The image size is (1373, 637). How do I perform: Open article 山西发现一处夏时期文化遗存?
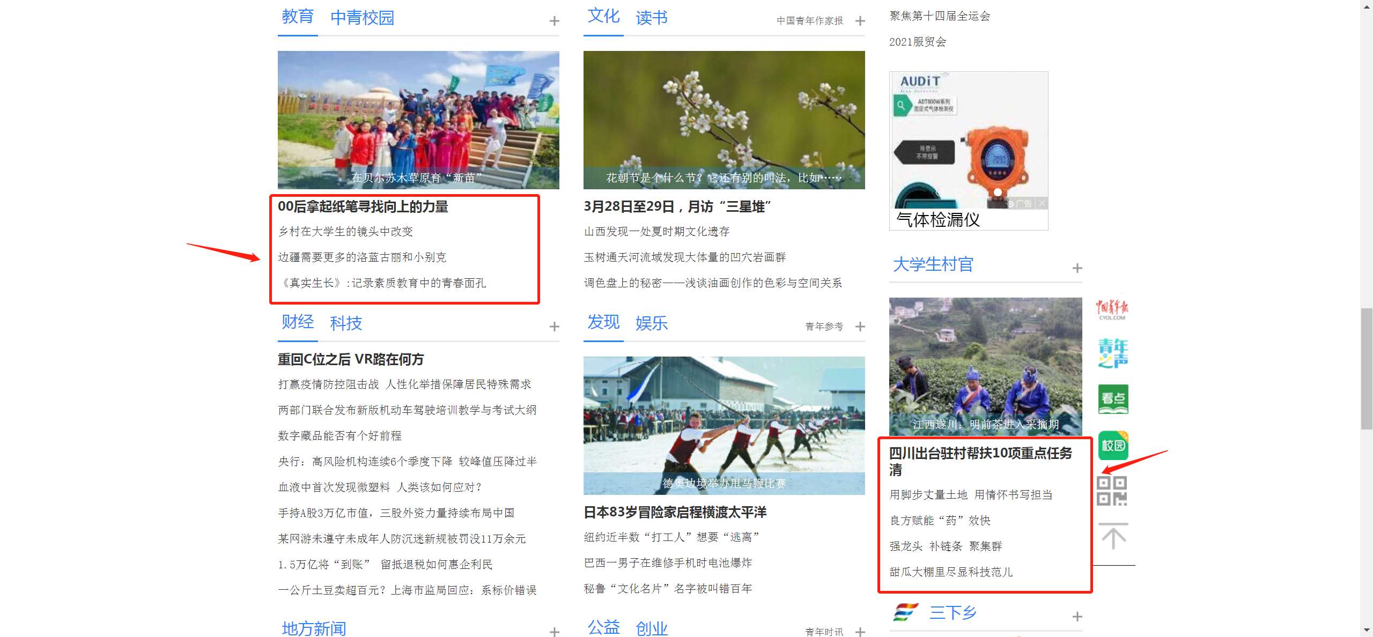pyautogui.click(x=657, y=232)
